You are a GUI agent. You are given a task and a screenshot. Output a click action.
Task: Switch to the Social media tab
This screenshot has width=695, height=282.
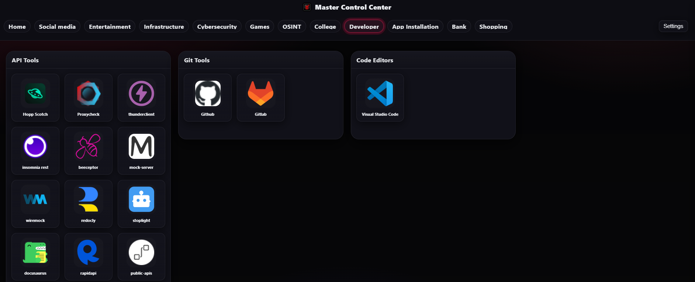click(57, 27)
